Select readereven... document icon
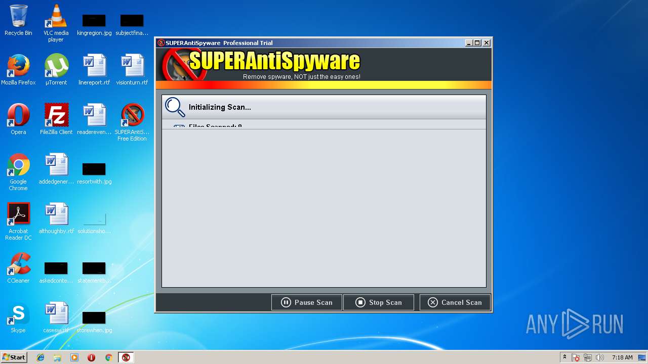Screen dimensions: 648x364 point(94,119)
